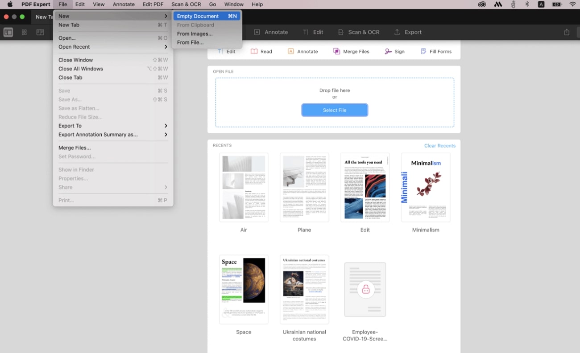Open the Annotate menu in the menu bar
This screenshot has height=353, width=580.
coord(124,4)
